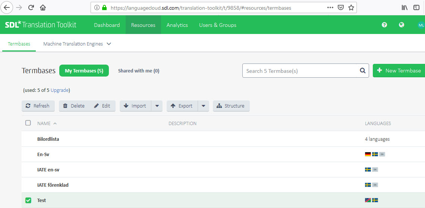This screenshot has height=208, width=425.
Task: Open the globe language icon
Action: tap(402, 25)
